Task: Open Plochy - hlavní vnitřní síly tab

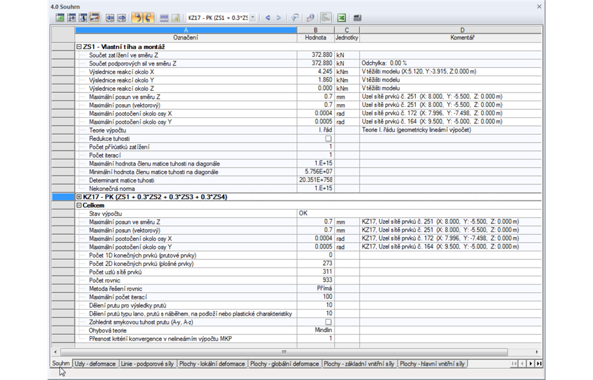Action: point(432,364)
